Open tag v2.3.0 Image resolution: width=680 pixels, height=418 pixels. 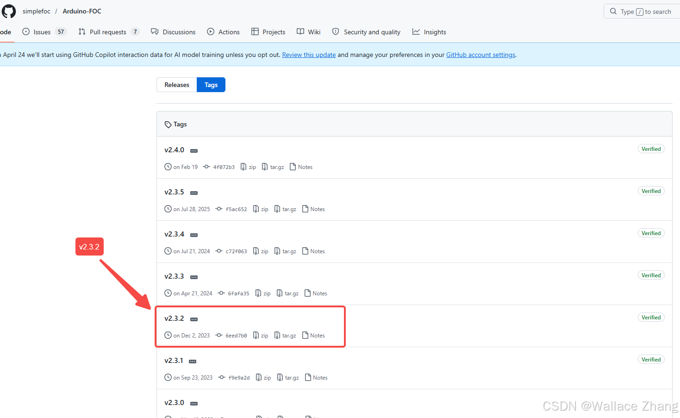tap(174, 403)
